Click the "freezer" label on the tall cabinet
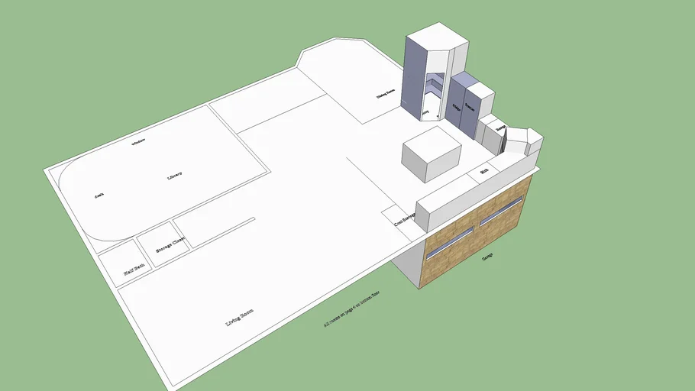 pyautogui.click(x=470, y=107)
